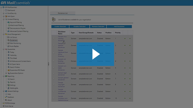
Task: Click the POP2Exchange icon
Action: pos(3,103)
